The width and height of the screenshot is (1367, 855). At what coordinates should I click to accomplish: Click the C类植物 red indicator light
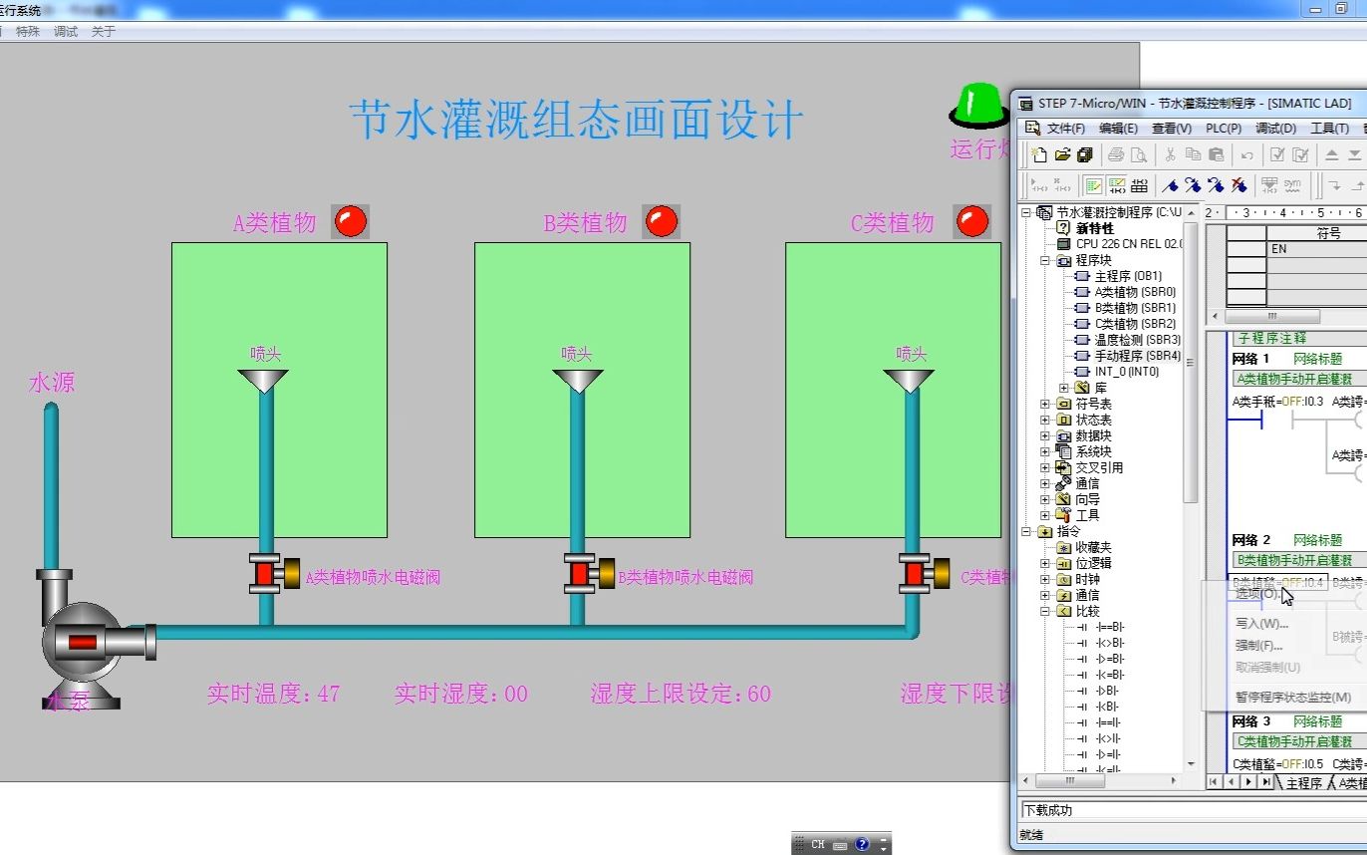pyautogui.click(x=971, y=221)
